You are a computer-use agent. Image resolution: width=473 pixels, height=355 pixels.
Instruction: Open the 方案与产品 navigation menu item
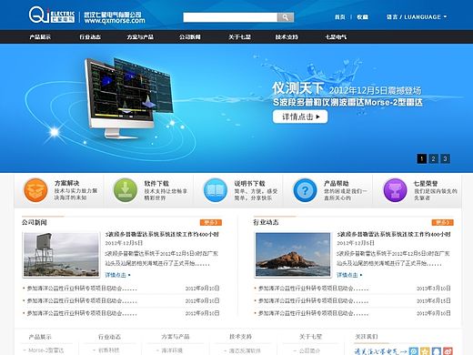click(x=140, y=37)
